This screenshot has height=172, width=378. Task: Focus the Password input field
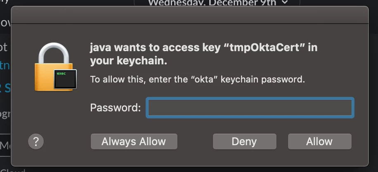coord(250,108)
